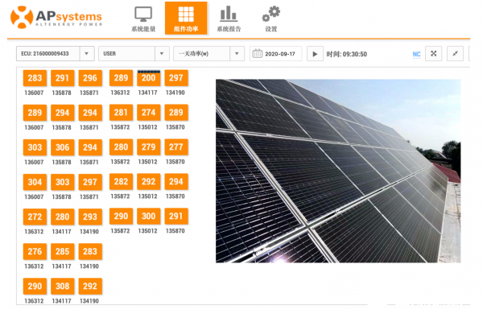
Task: Select panel tile showing 282
Action: (121, 181)
